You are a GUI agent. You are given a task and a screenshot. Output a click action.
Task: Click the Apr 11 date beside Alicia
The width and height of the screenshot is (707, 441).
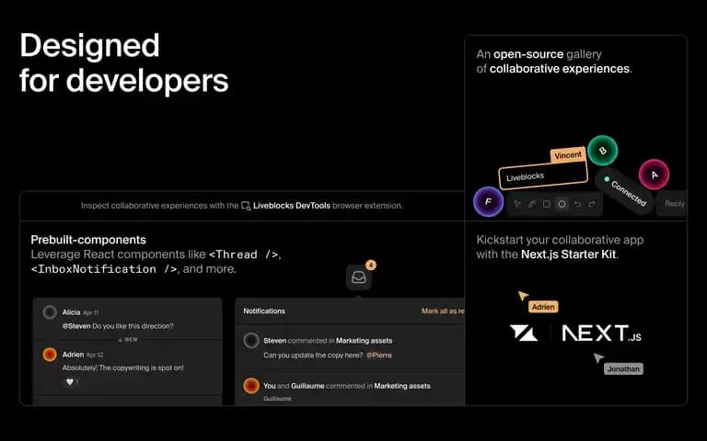pyautogui.click(x=90, y=312)
